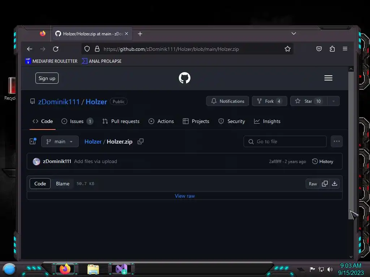Open the taskbar clock and date
The height and width of the screenshot is (277, 370).
(x=350, y=269)
